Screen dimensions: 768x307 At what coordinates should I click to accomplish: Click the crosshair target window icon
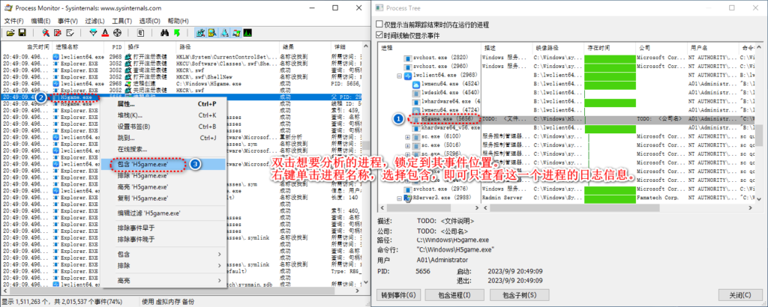[117, 33]
